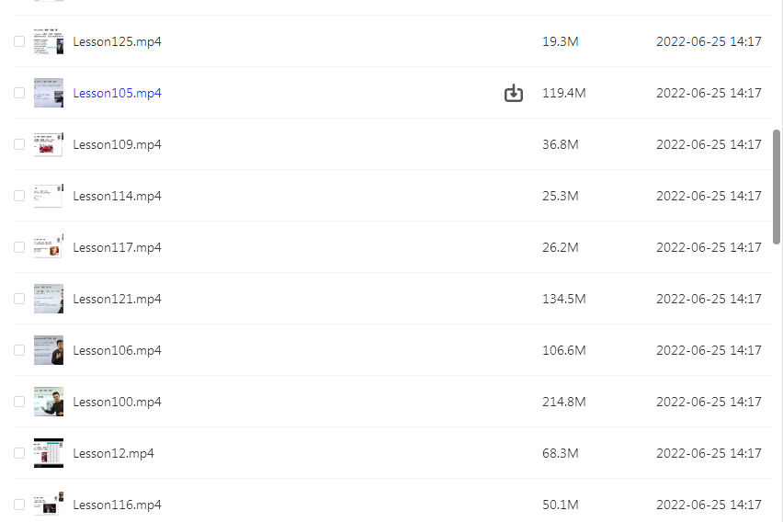Click the vertical scrollbar thumb
This screenshot has width=783, height=522.
(776, 187)
